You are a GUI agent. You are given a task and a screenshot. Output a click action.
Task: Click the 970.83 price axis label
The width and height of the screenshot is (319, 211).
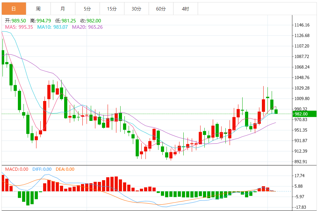tap(301, 120)
